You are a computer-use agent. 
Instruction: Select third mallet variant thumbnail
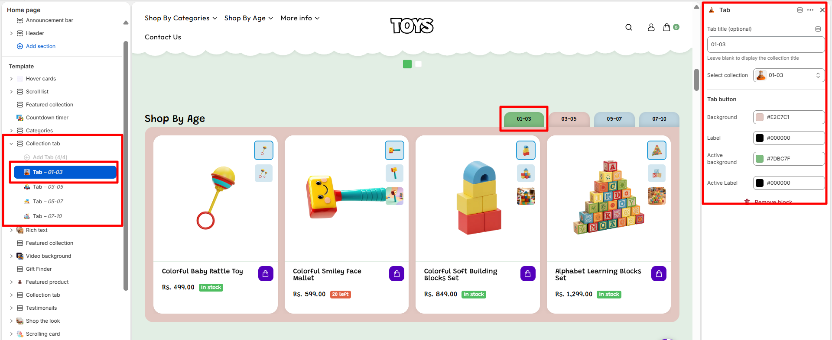(394, 196)
